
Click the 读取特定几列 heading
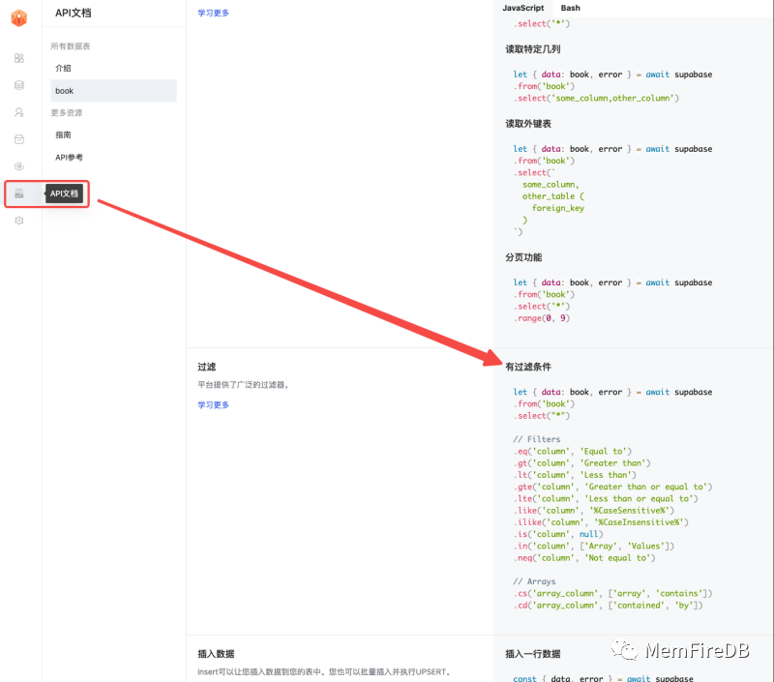[533, 49]
